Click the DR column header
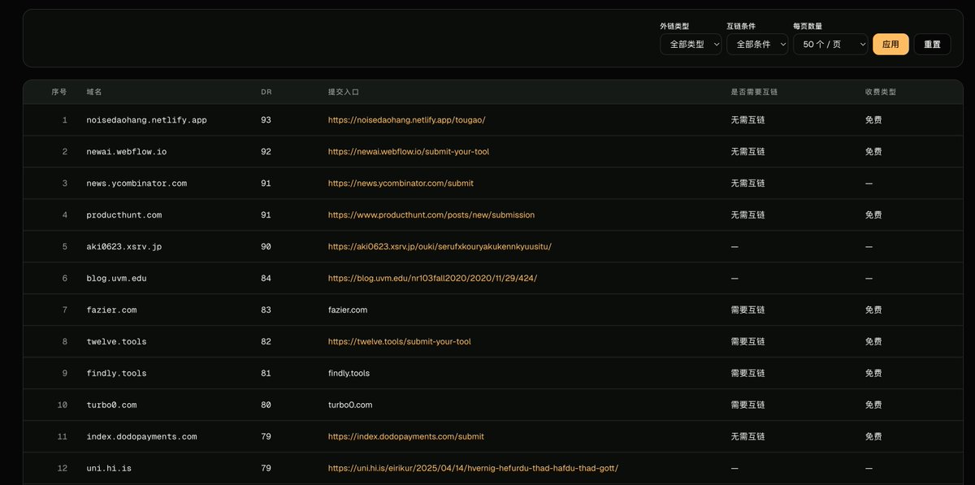Image resolution: width=975 pixels, height=485 pixels. [x=266, y=93]
